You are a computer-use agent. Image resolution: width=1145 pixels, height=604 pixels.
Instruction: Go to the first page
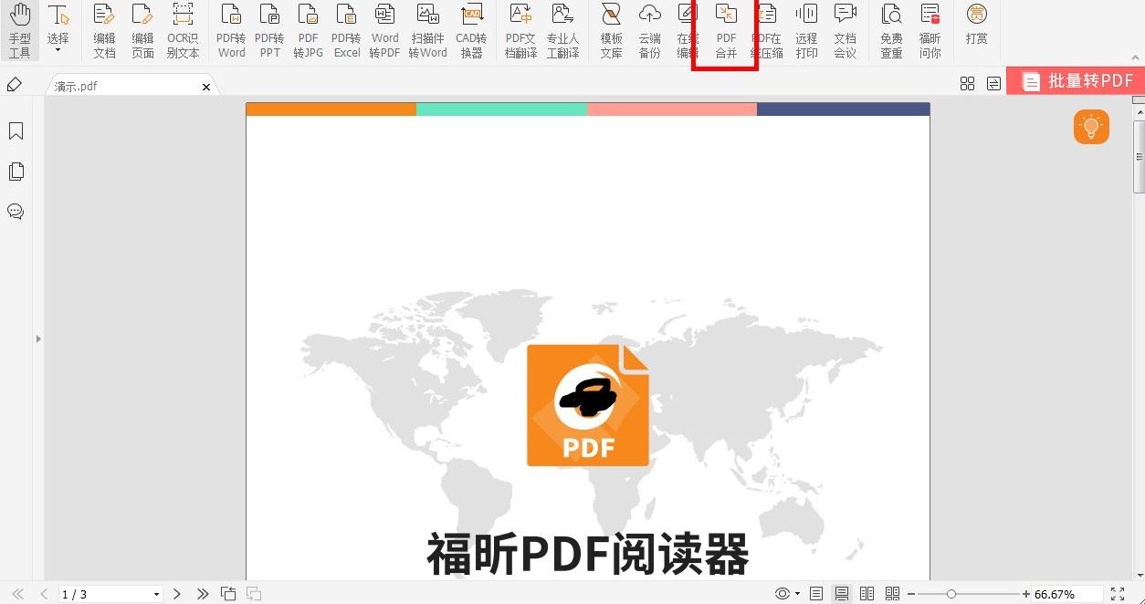click(17, 594)
